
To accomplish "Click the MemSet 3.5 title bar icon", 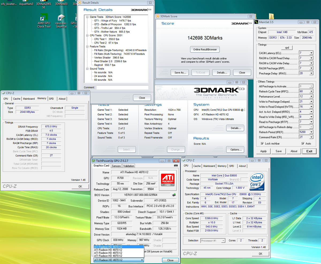I will click(256, 22).
